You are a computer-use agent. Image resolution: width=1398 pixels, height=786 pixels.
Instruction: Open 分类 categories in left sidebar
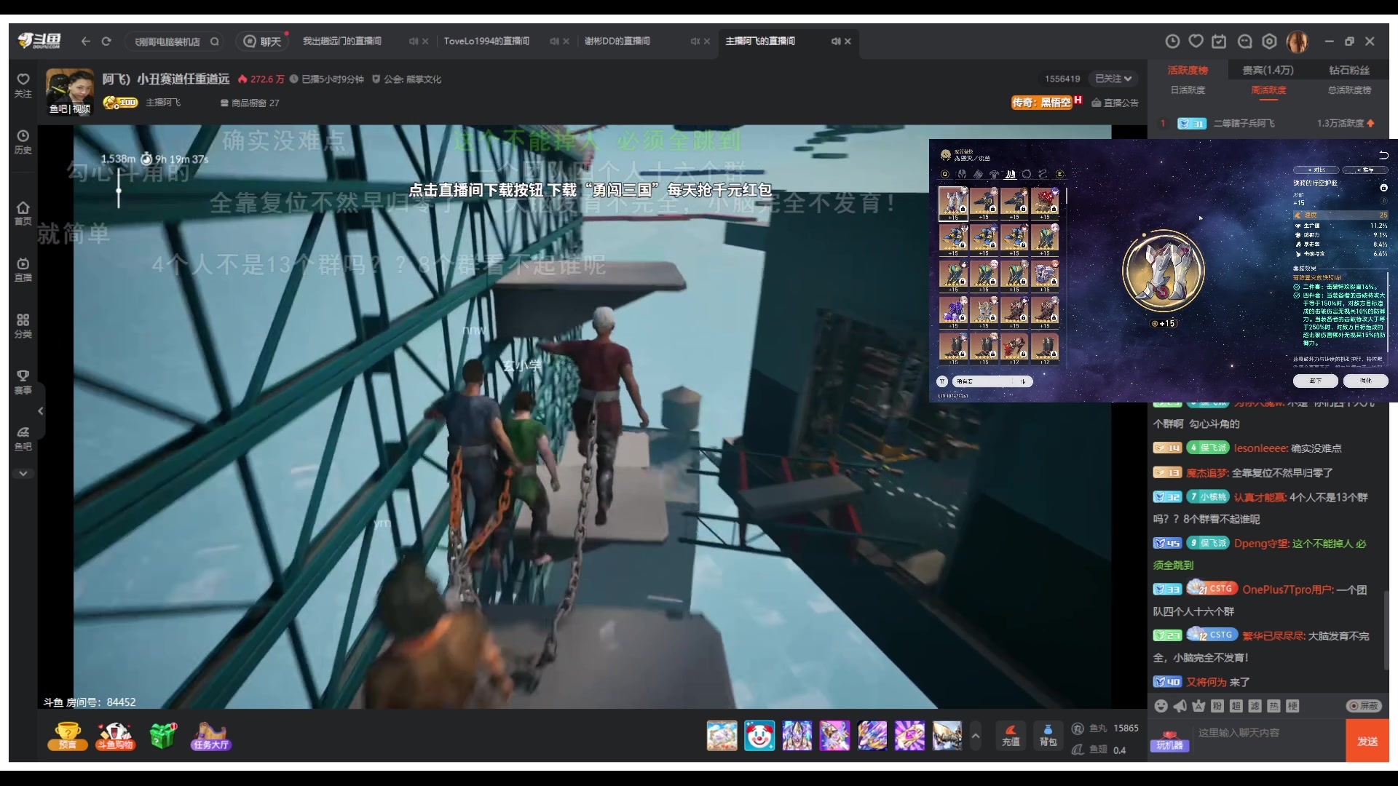pyautogui.click(x=23, y=326)
